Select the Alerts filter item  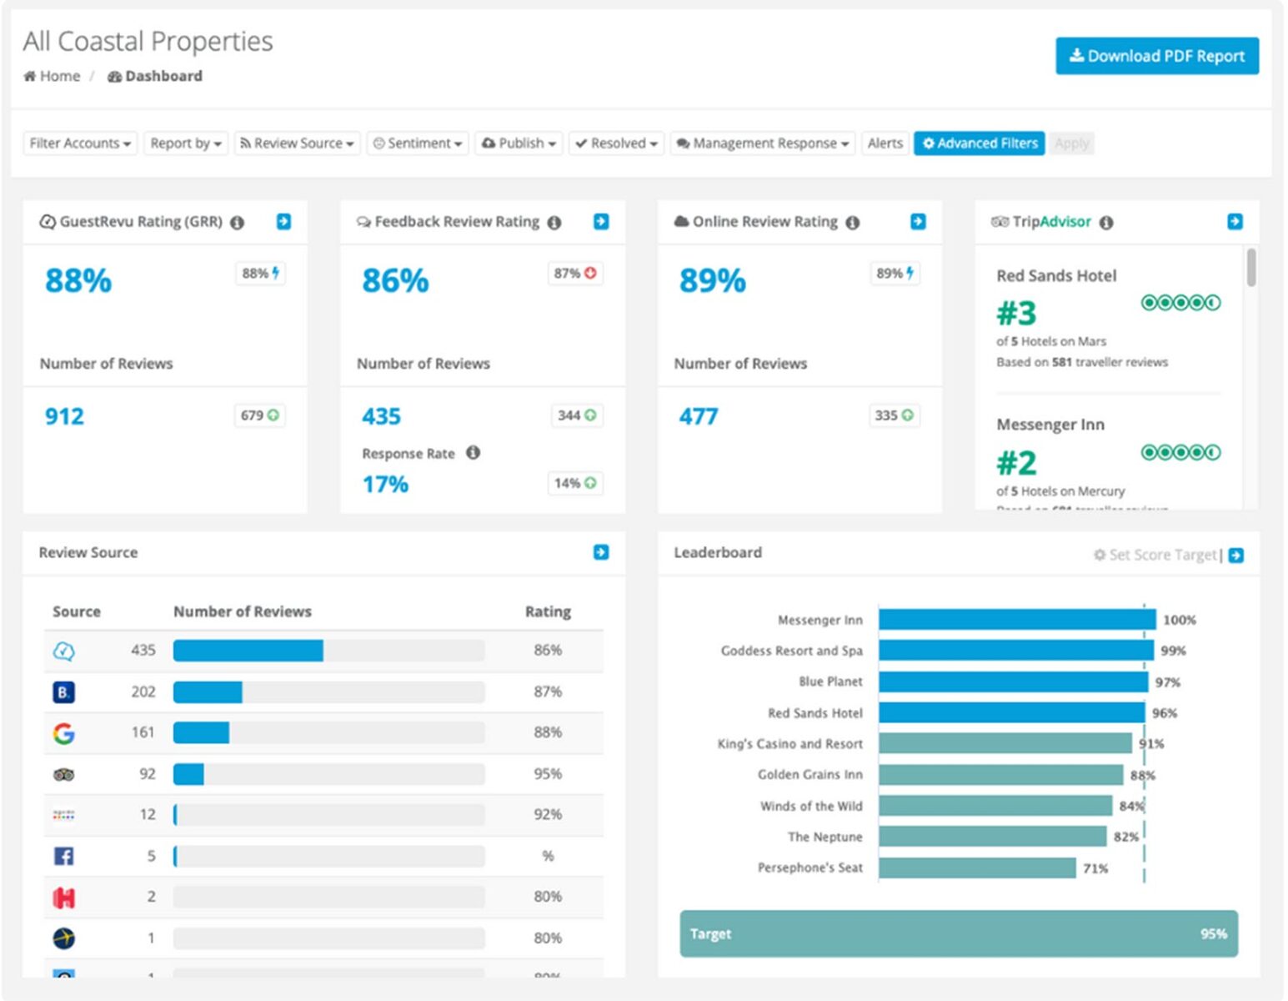coord(885,143)
